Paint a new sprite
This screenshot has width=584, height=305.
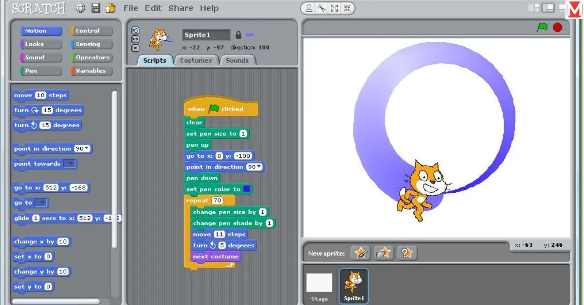click(x=361, y=253)
